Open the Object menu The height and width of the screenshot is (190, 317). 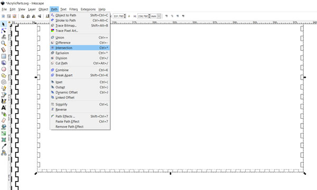43,9
